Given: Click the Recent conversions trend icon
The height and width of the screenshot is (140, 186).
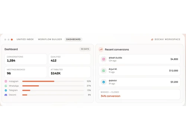Looking at the screenshot, I should (x=101, y=50).
